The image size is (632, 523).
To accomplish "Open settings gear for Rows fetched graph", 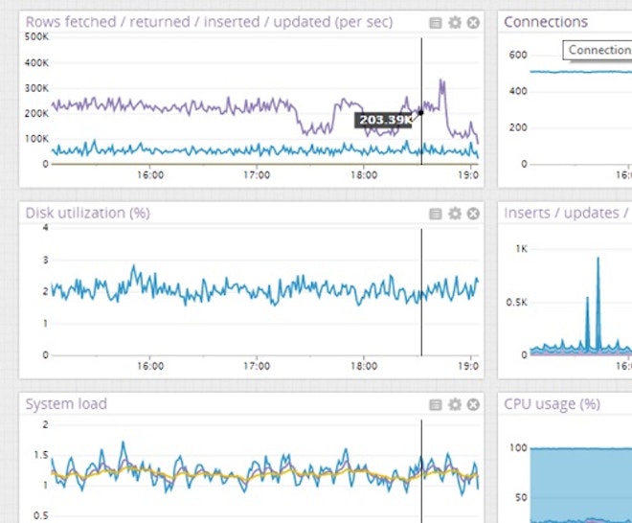I will click(454, 22).
